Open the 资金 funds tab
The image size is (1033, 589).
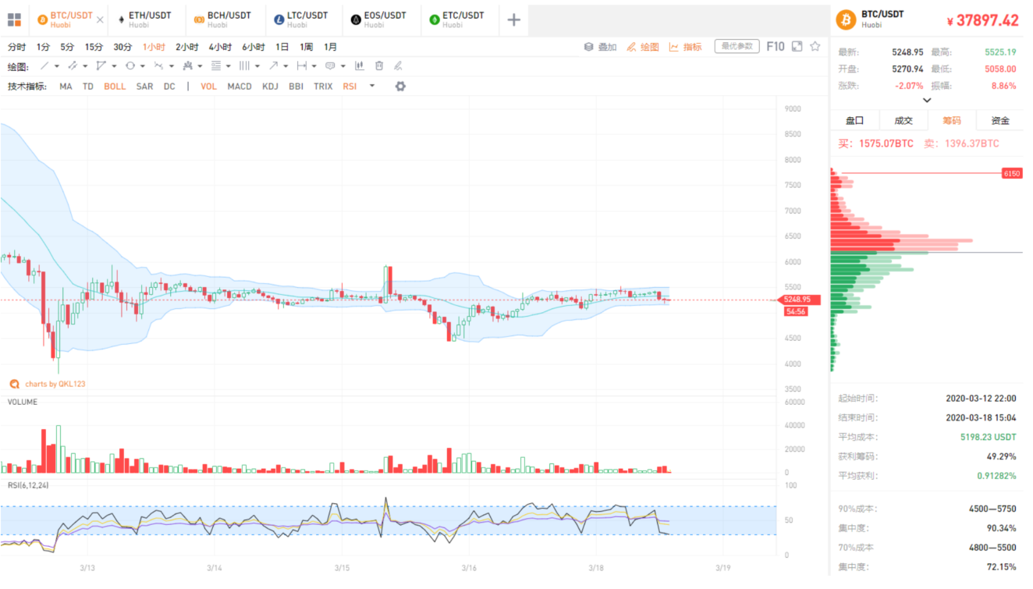[1000, 120]
